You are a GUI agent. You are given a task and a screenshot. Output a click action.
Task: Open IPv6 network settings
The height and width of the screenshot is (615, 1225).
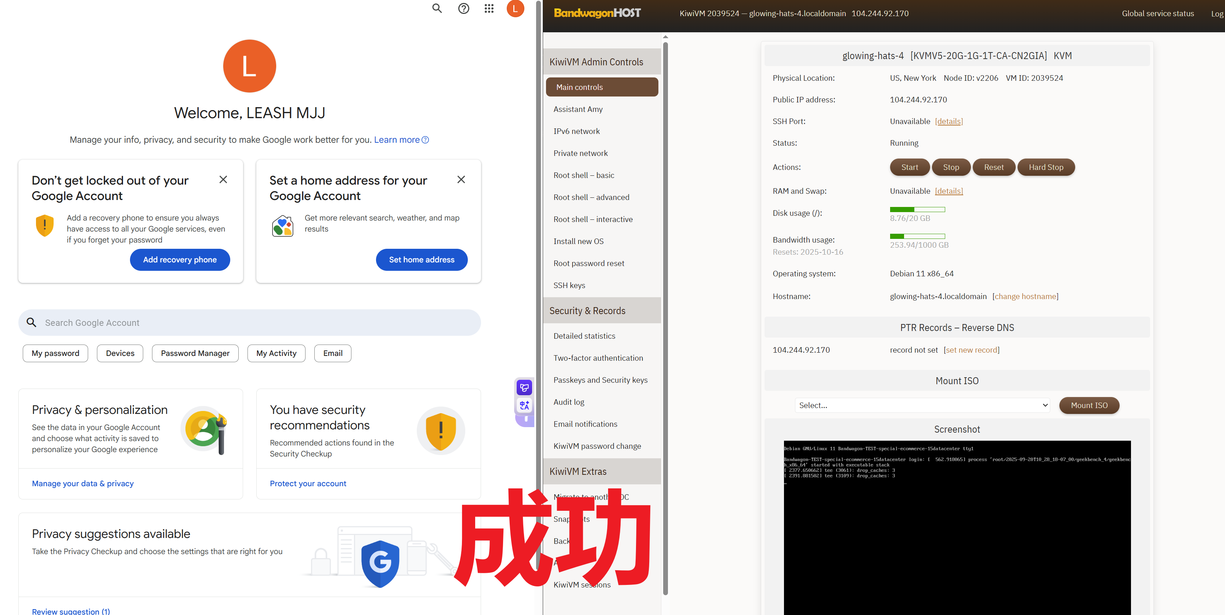coord(577,131)
